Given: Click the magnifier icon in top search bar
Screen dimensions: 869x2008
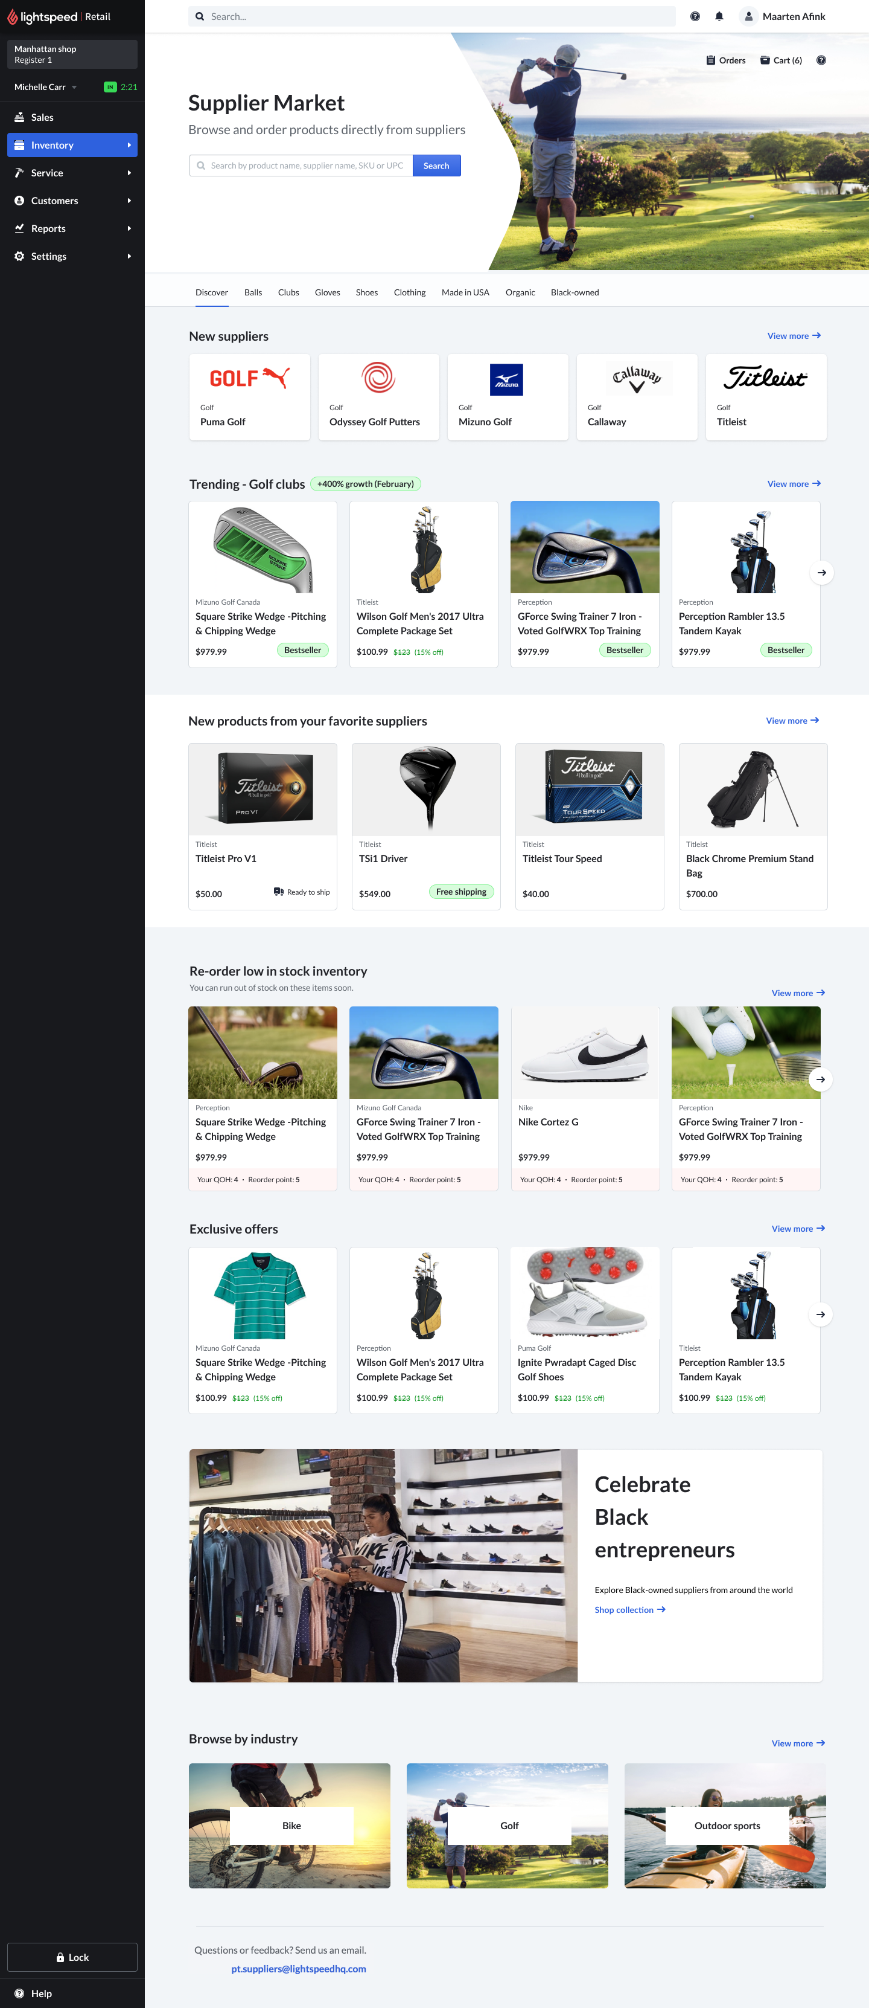Looking at the screenshot, I should [x=200, y=16].
